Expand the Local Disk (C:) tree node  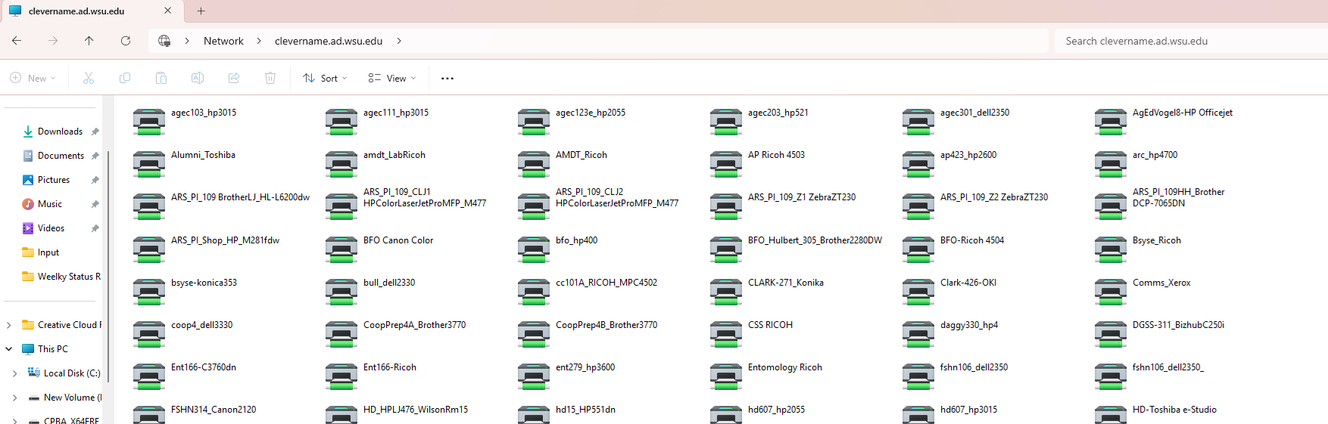tap(14, 373)
